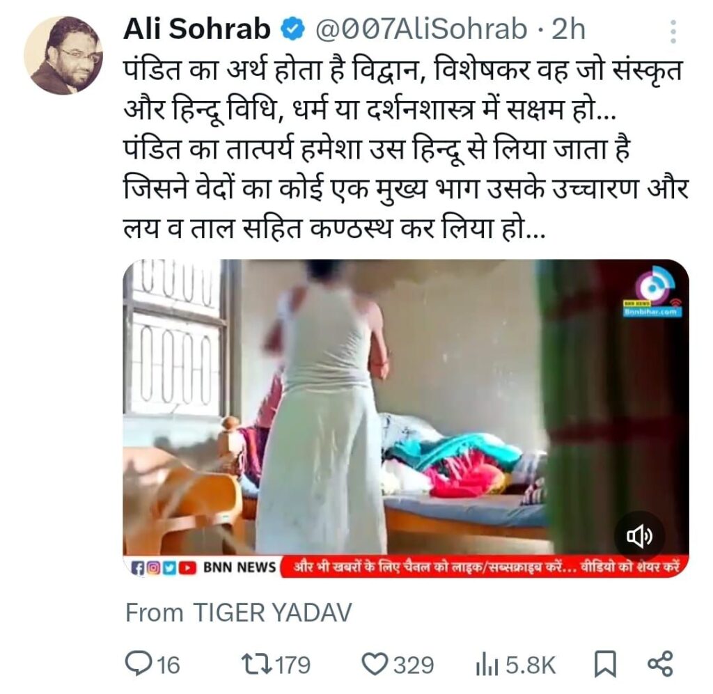Viewport: 713px width, 694px height.
Task: Open the TIGER YADAV source link
Action: 272,612
